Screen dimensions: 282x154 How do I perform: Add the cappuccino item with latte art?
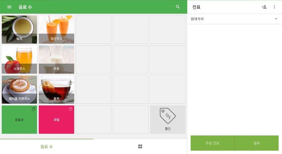click(19, 90)
